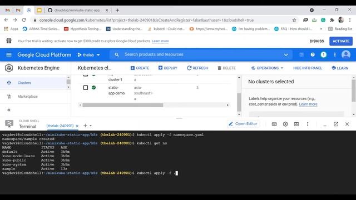This screenshot has width=356, height=200.
Task: Click Learn more link in info panel
Action: click(308, 104)
